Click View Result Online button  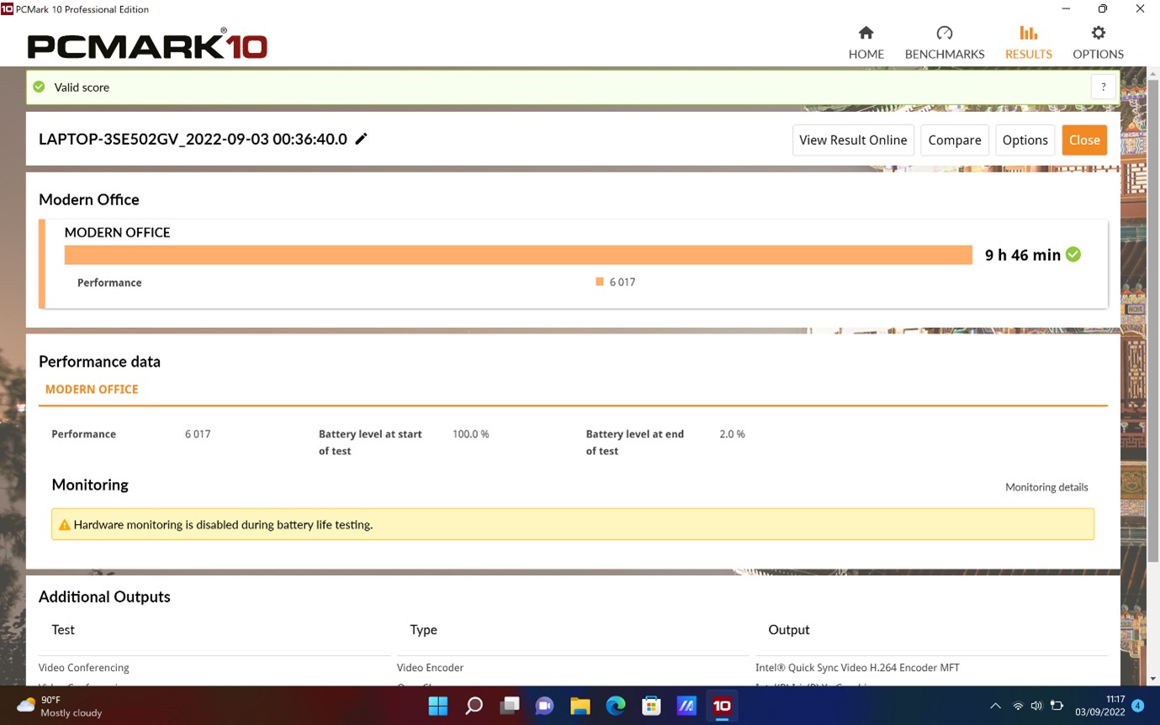[x=852, y=140]
